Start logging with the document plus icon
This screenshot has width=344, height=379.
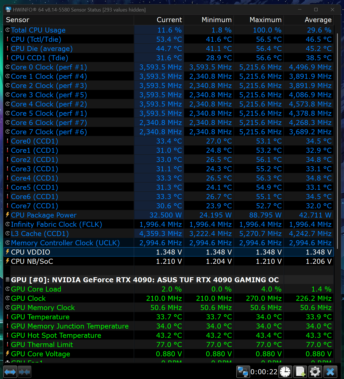[x=300, y=372]
